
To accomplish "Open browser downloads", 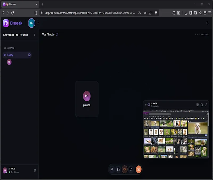I will (186, 13).
